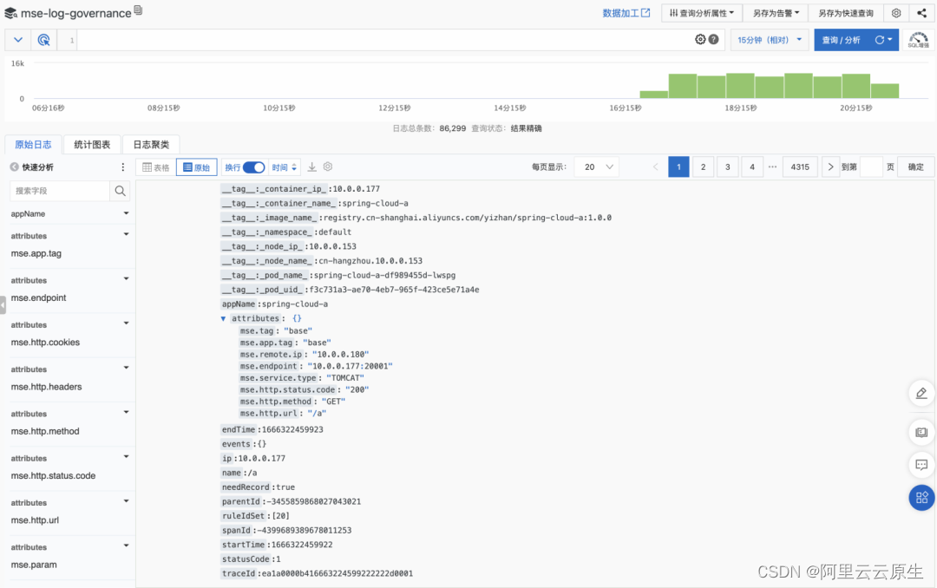937x588 pixels.
Task: Open the display settings gear beside download
Action: 327,167
